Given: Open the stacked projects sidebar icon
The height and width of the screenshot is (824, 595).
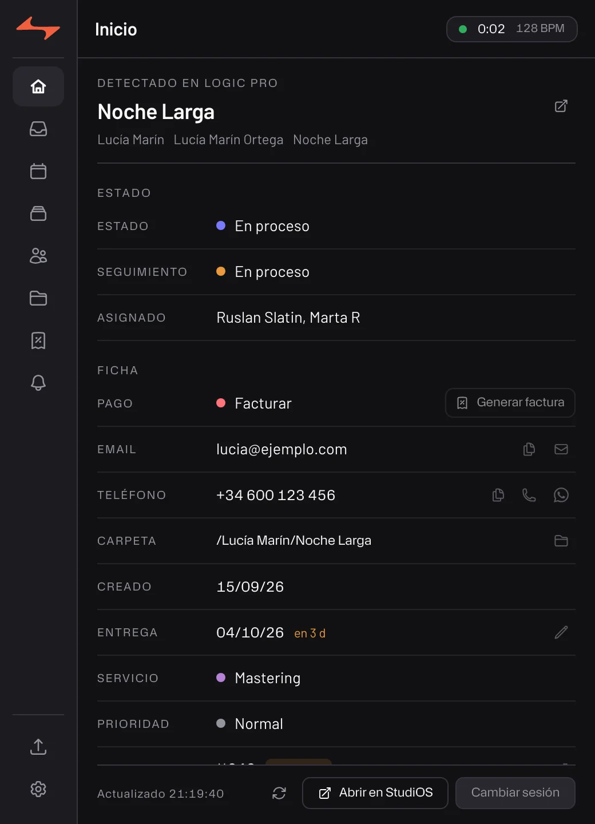Looking at the screenshot, I should (x=38, y=213).
